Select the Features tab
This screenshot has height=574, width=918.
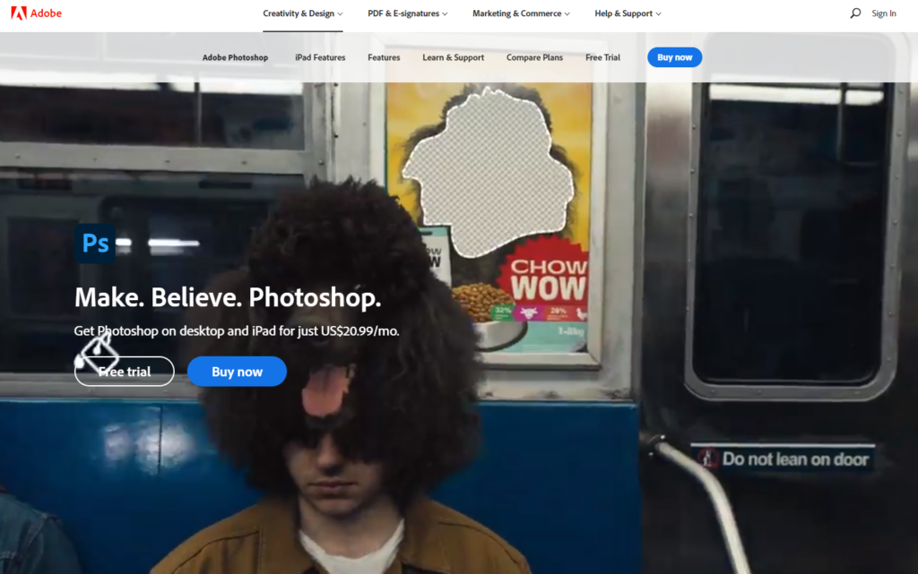tap(384, 57)
